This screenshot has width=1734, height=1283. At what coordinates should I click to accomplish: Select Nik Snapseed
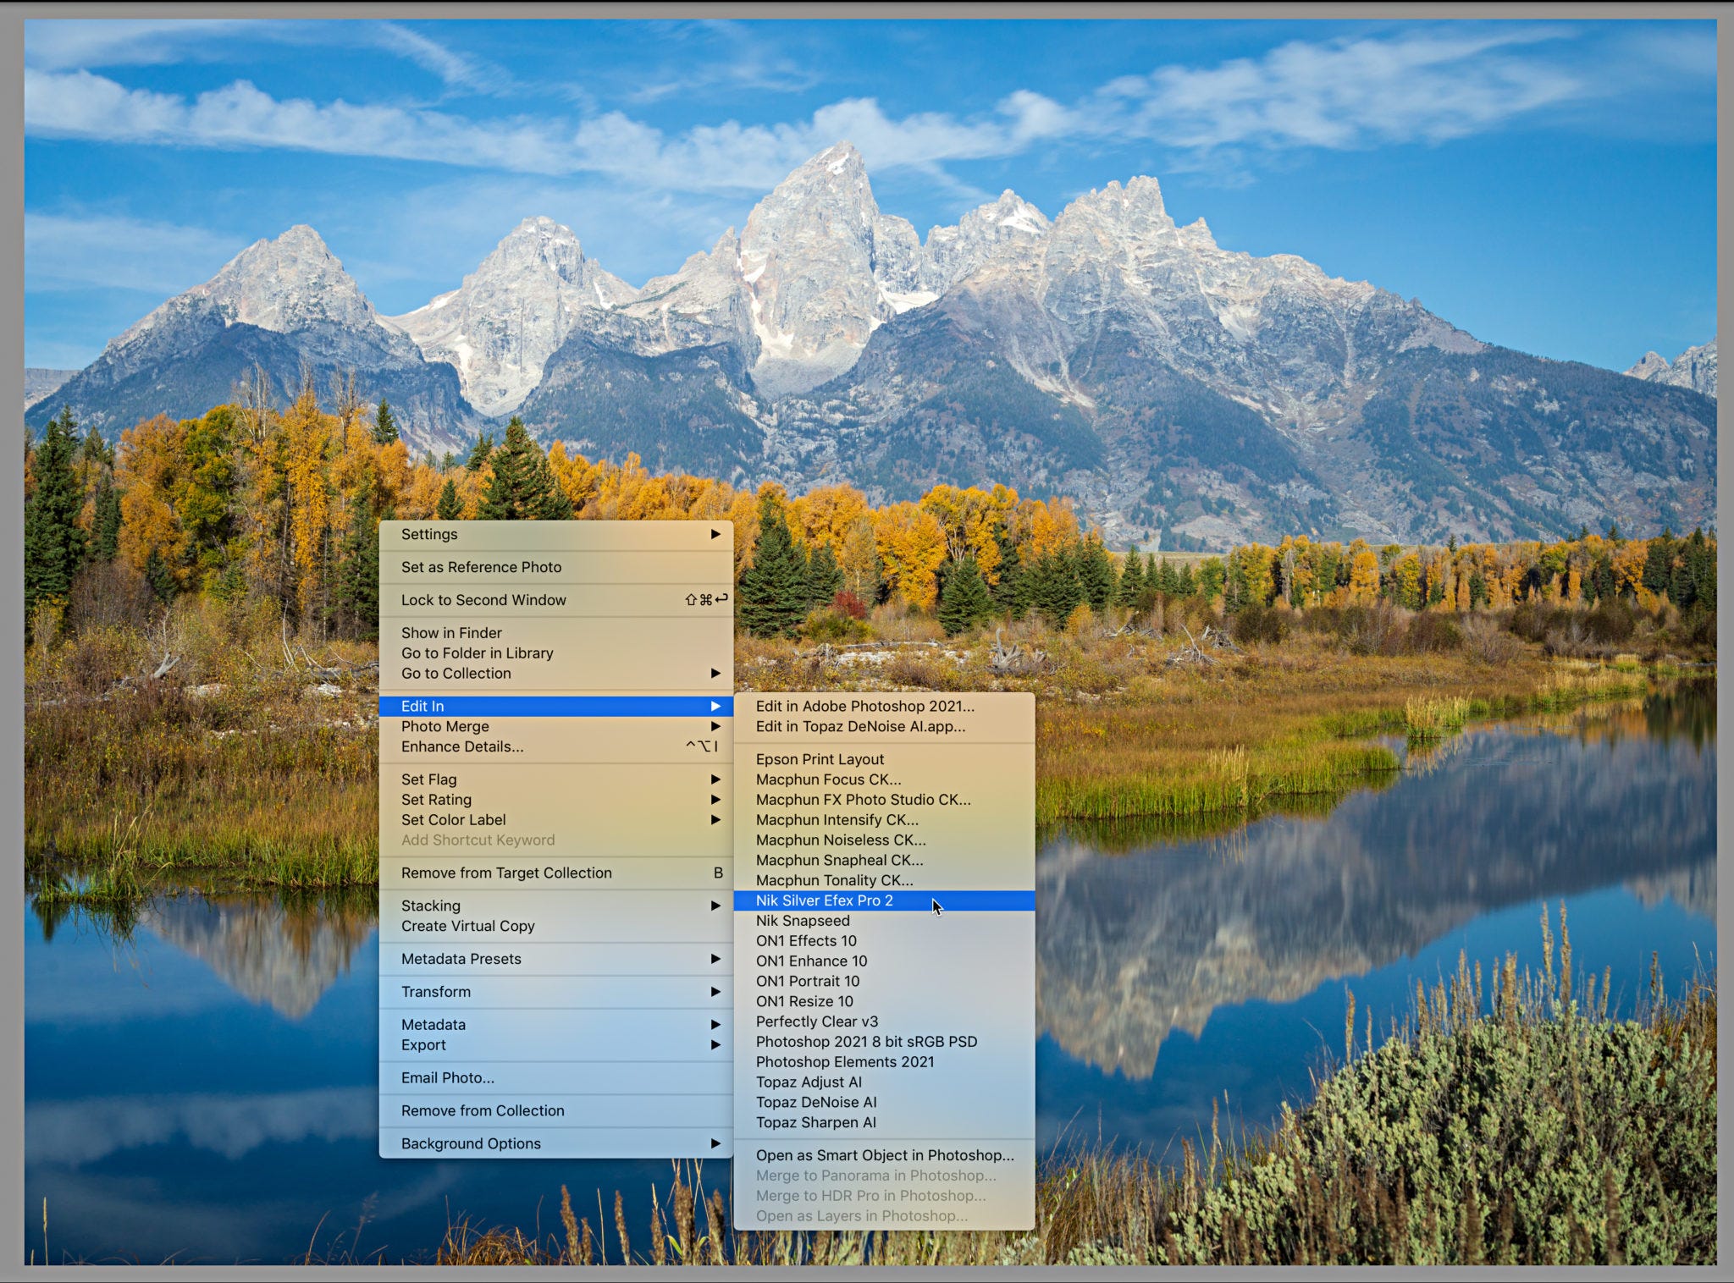pos(884,921)
